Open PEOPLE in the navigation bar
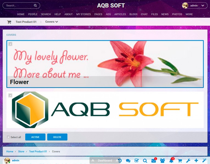 (33, 14)
